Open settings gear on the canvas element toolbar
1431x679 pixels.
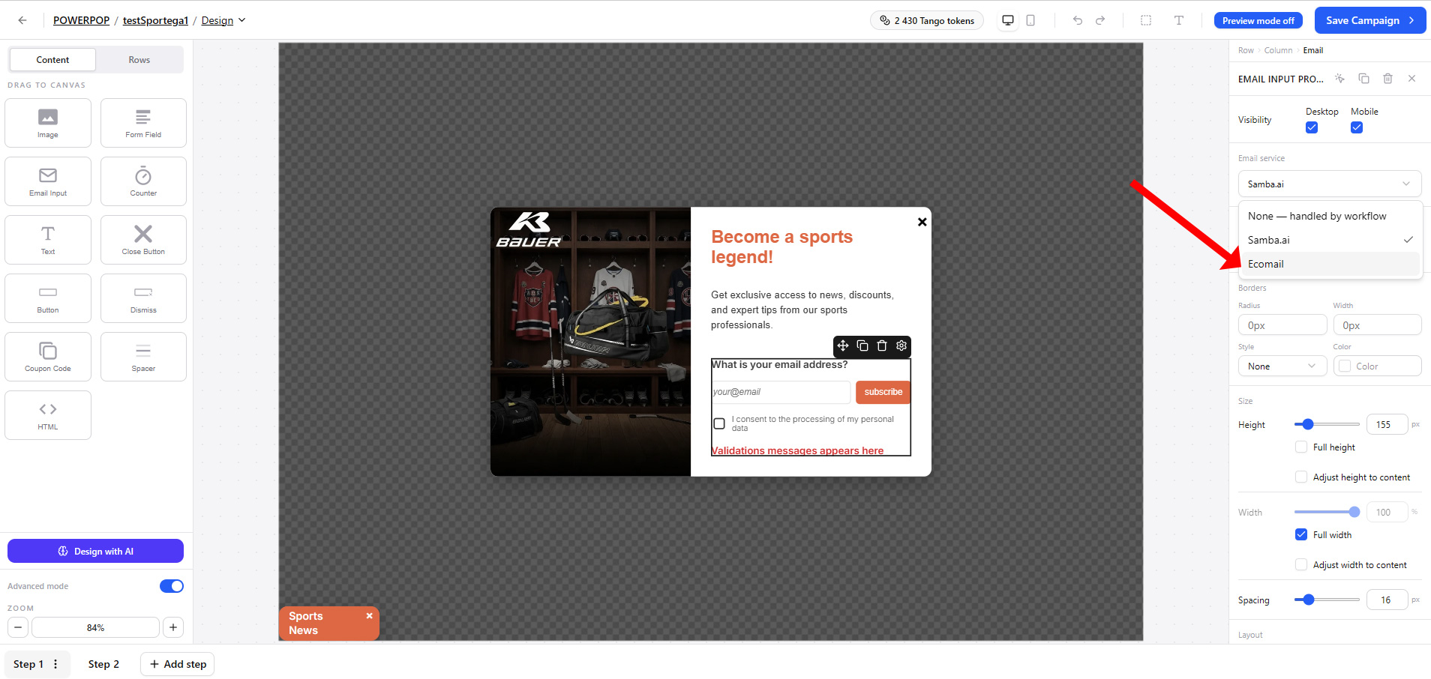pos(901,345)
